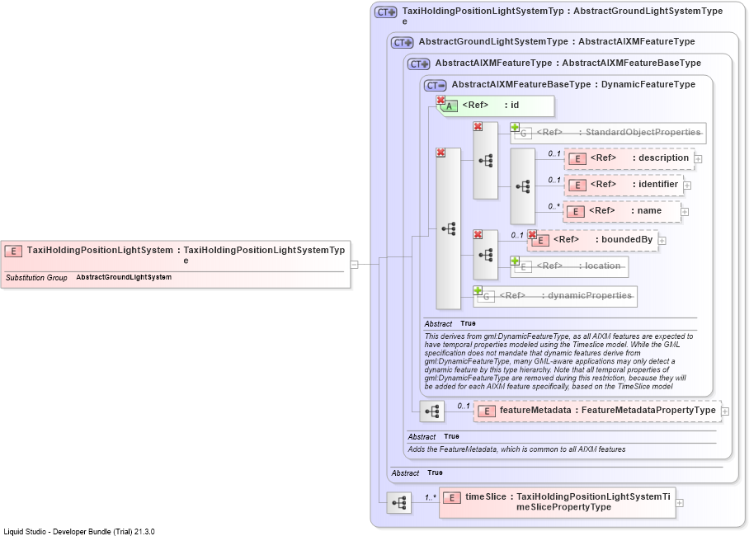Click the E icon of description element

(577, 159)
